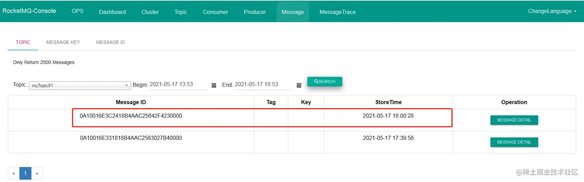The image size is (584, 182).
Task: Select message ID 0A10016E331818B4AAC2563027B40000
Action: (131, 138)
